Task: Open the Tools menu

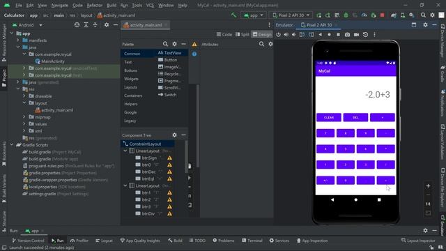Action: pos(137,5)
